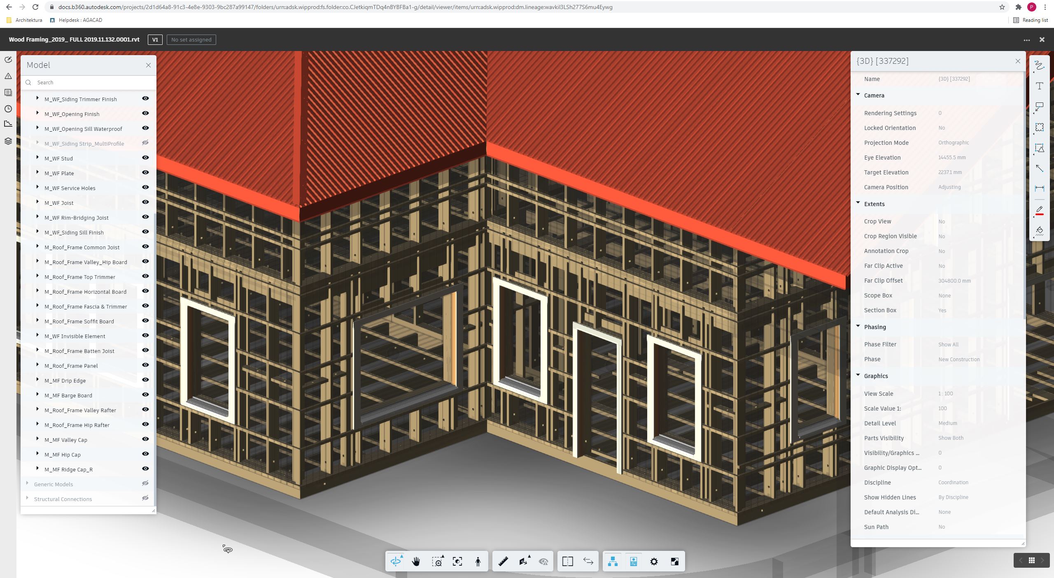
Task: Select the settings/properties gear icon
Action: [x=653, y=561]
